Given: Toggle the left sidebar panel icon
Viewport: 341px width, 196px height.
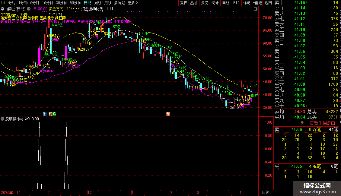Looking at the screenshot, I should tap(3, 3).
